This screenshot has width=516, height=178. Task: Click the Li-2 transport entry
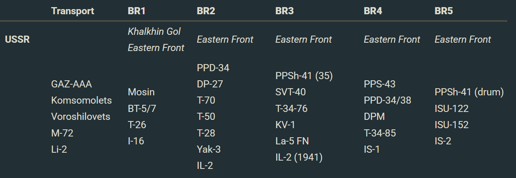pyautogui.click(x=59, y=149)
